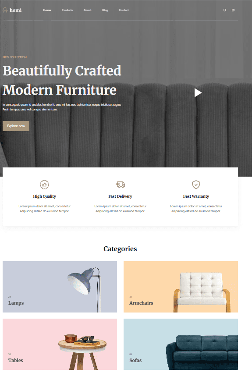The width and height of the screenshot is (252, 380).
Task: Open the search icon in header
Action: pyautogui.click(x=225, y=10)
